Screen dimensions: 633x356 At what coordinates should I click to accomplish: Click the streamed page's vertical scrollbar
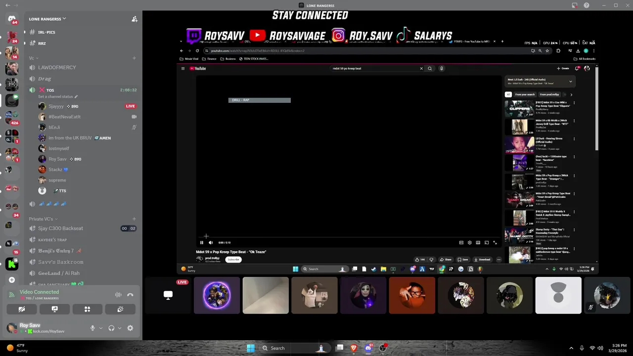[596, 109]
